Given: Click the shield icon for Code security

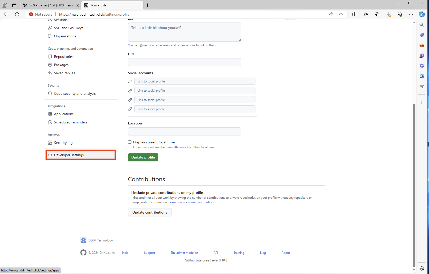Looking at the screenshot, I should [x=50, y=93].
